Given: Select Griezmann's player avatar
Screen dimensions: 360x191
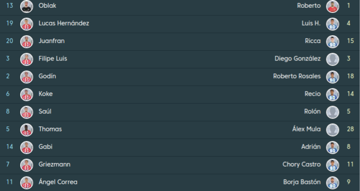Looking at the screenshot, I should tap(26, 164).
